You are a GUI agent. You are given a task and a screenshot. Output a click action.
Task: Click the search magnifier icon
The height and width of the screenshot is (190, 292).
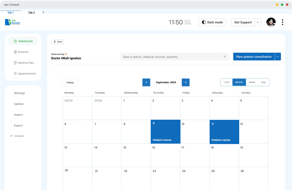pos(225,56)
